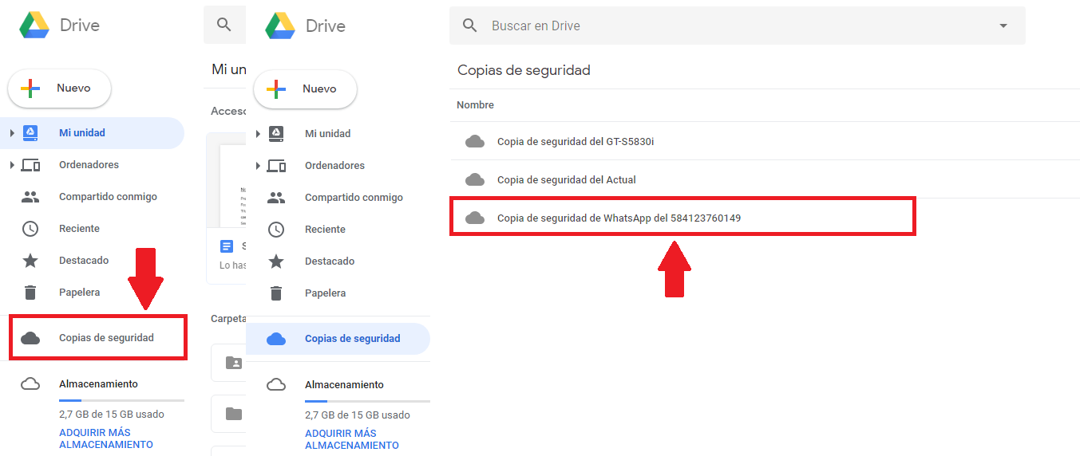
Task: Click blue Copias de seguridad cloud icon, right sidebar
Action: [x=276, y=339]
